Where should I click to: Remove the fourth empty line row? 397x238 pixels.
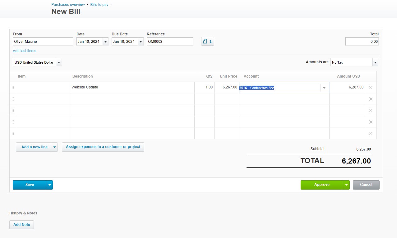(x=371, y=122)
